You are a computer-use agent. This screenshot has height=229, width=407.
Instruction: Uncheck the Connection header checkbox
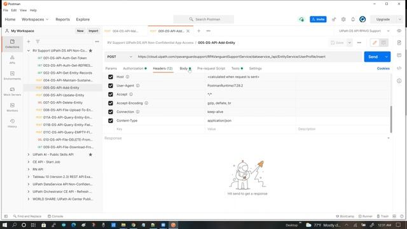[x=111, y=112]
